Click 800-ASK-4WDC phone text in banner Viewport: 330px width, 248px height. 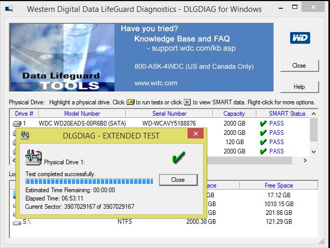[x=194, y=67]
